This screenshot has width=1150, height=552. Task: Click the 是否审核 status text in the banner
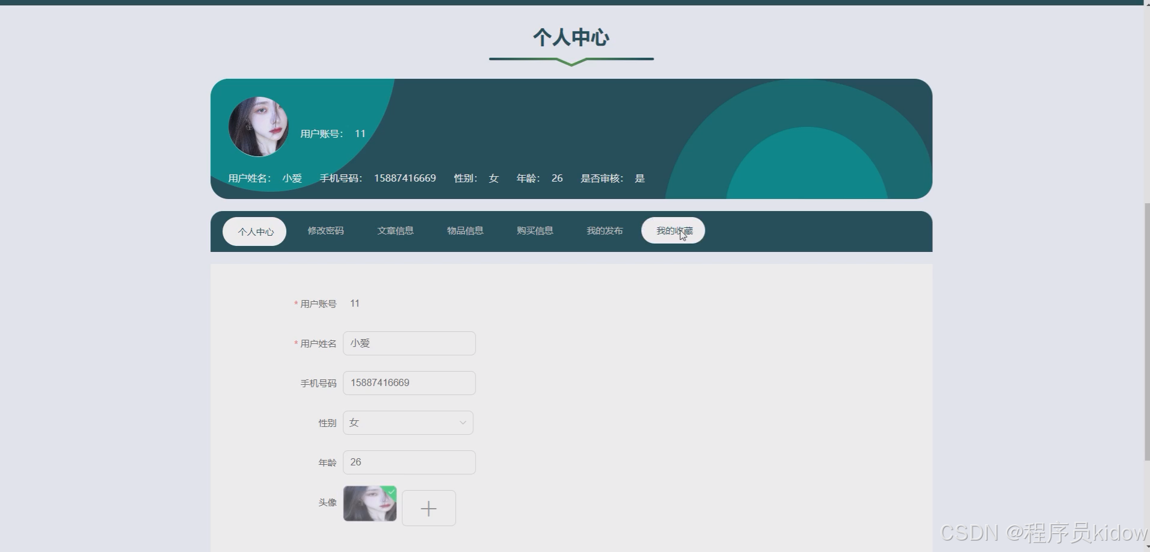(602, 178)
